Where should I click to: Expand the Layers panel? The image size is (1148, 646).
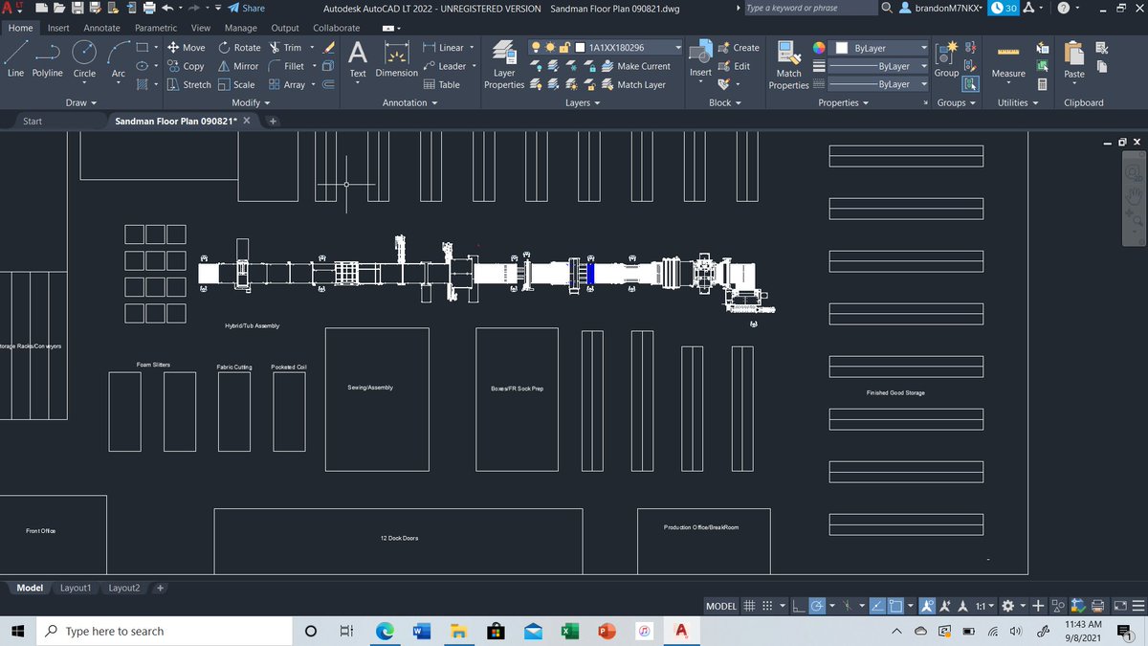(583, 102)
